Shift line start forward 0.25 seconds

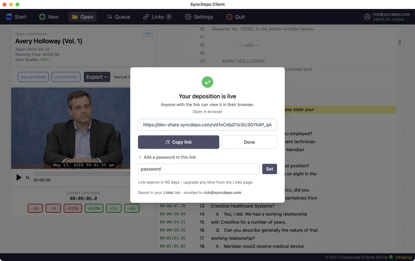click(94, 208)
